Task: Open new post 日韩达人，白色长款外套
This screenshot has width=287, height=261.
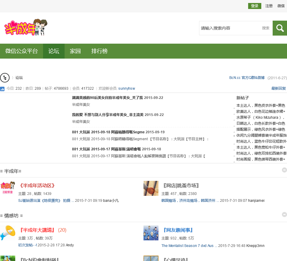Action: pos(261,123)
